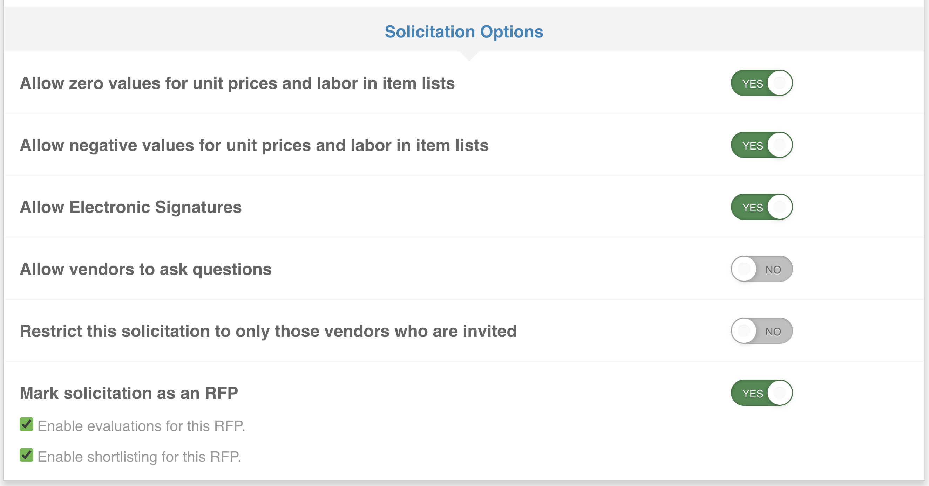The width and height of the screenshot is (929, 486).
Task: Click the "Mark solicitation as an RFP" label
Action: coord(129,393)
